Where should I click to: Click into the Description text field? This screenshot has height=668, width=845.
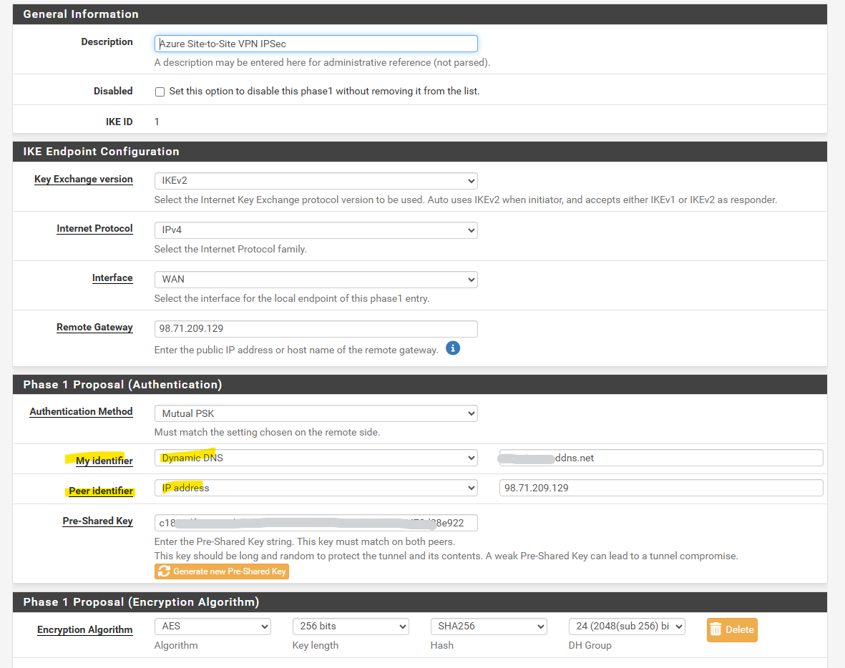point(316,44)
